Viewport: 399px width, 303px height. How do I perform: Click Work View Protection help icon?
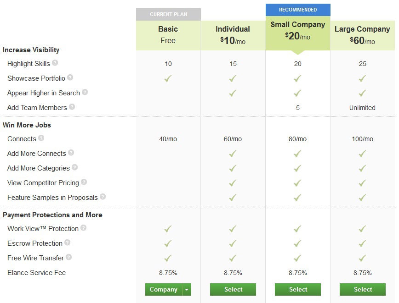point(83,228)
